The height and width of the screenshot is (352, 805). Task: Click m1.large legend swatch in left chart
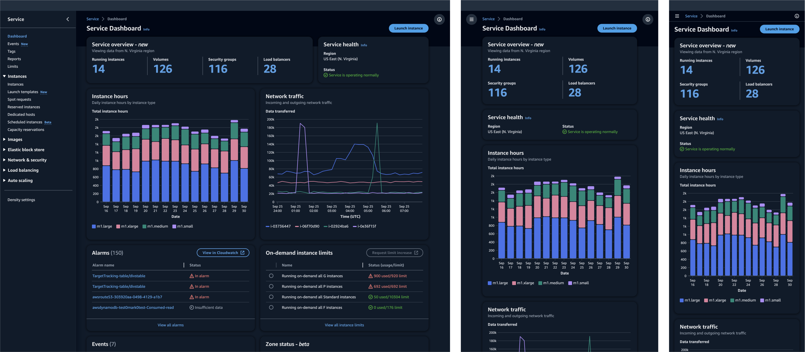point(94,226)
